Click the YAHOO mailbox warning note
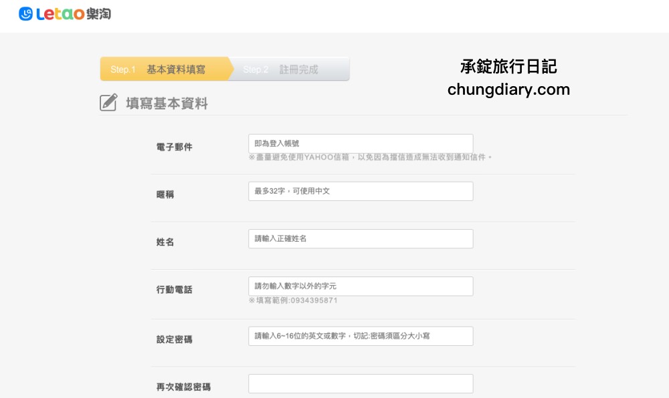 [370, 158]
